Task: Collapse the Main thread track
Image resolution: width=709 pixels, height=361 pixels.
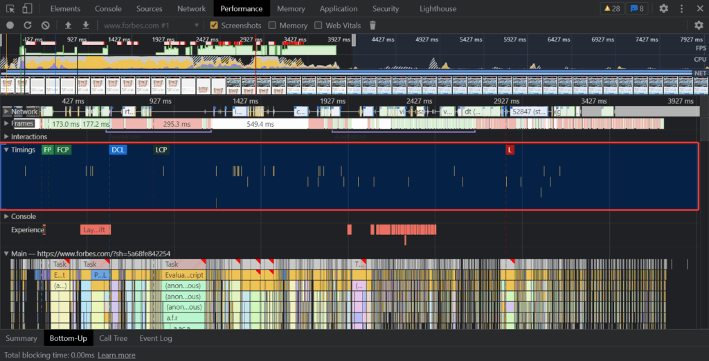Action: point(6,254)
